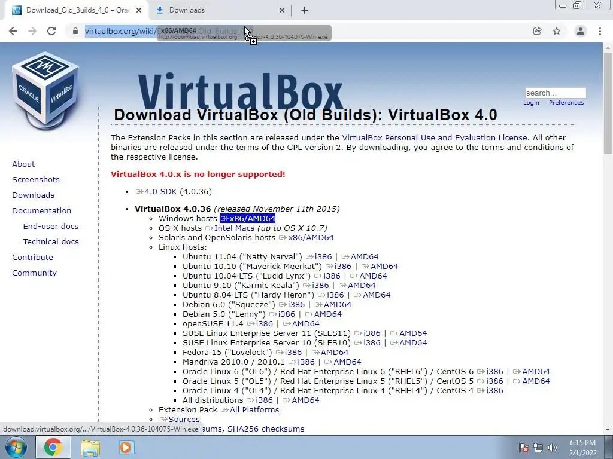
Task: Open Documentation in the sidebar
Action: point(42,211)
